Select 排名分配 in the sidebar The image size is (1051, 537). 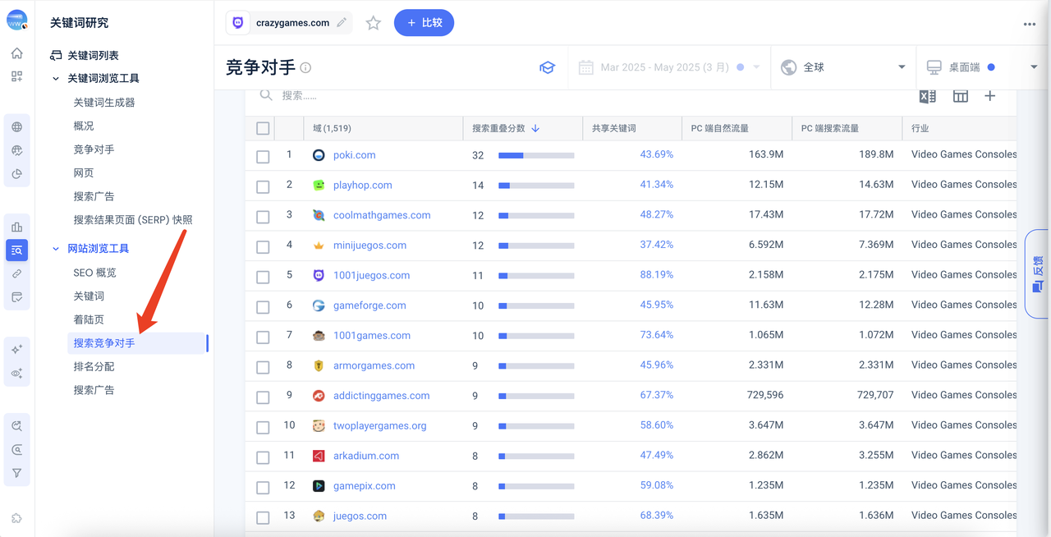tap(94, 366)
